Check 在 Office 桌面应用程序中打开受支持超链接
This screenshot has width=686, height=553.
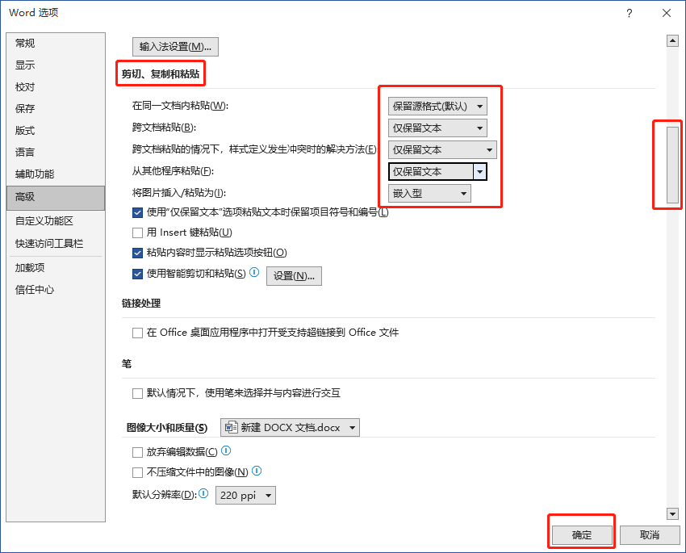(x=137, y=333)
